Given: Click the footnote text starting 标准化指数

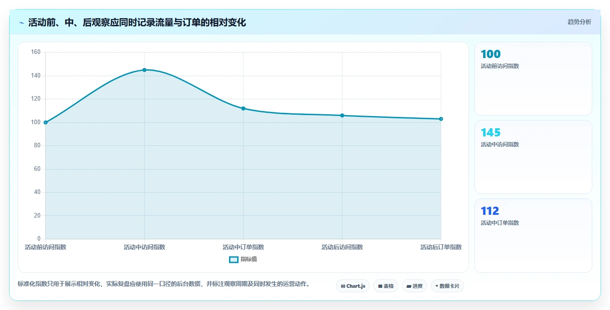Looking at the screenshot, I should pos(164,284).
